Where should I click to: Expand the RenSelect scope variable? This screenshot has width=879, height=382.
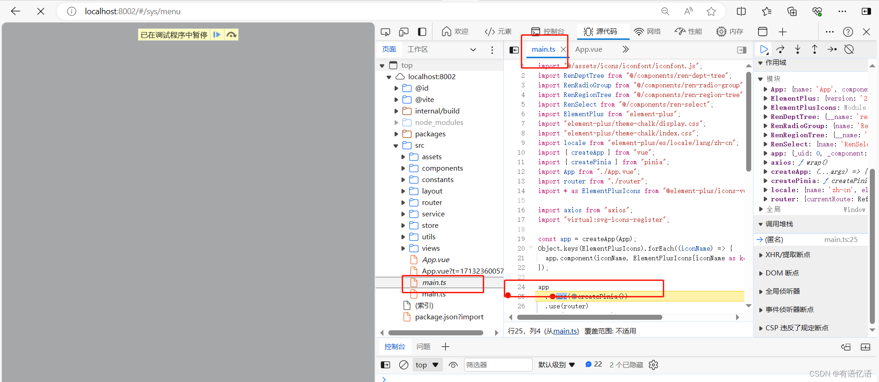point(765,144)
